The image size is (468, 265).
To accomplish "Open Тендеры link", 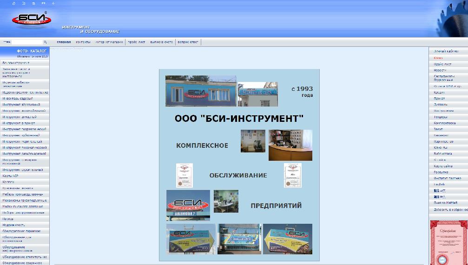I will pyautogui.click(x=441, y=117).
